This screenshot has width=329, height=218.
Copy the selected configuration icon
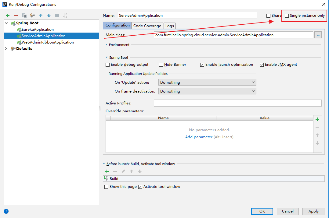[x=24, y=16]
